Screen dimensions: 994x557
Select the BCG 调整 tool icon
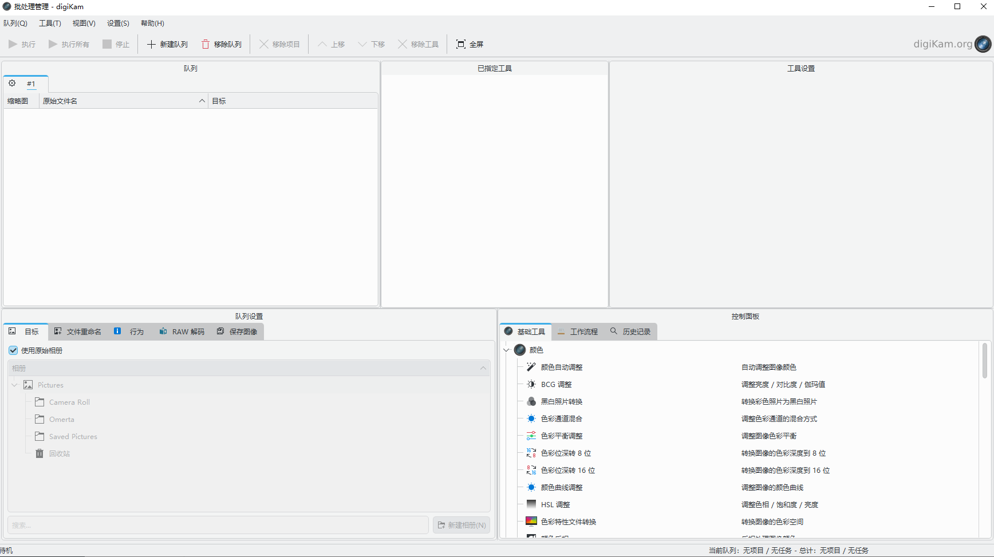[531, 384]
